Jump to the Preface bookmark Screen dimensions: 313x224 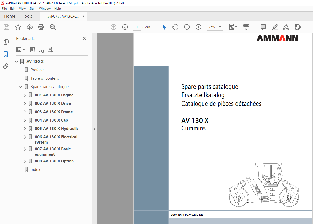tap(37, 70)
